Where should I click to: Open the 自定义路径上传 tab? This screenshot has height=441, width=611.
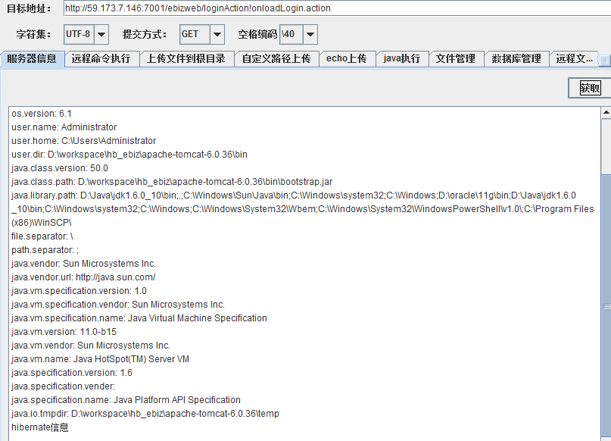[276, 58]
